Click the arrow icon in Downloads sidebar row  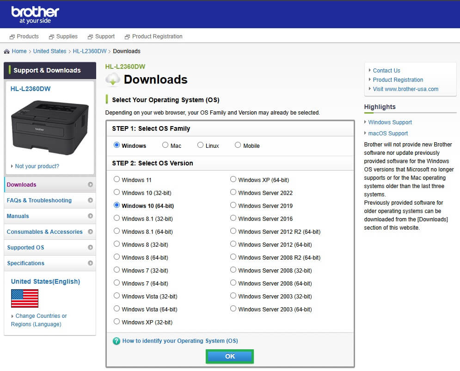90,184
